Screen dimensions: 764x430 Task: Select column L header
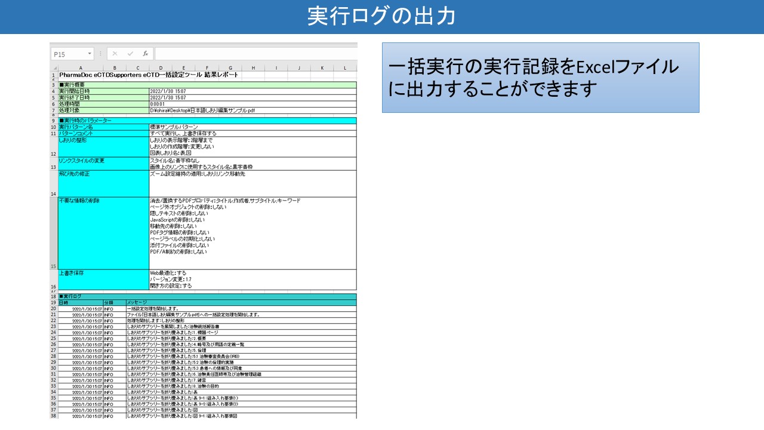coord(344,68)
